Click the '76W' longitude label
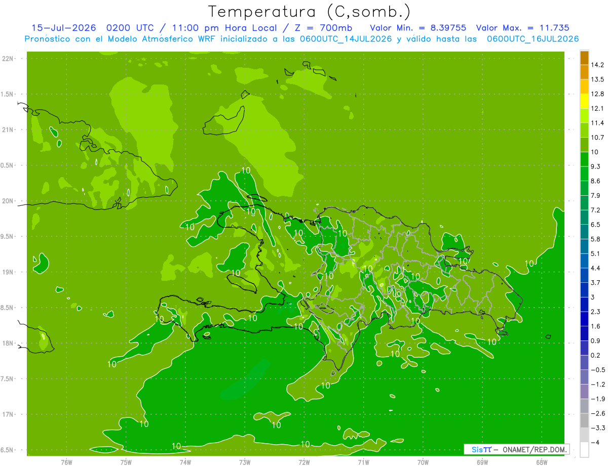This screenshot has width=608, height=469. 66,462
